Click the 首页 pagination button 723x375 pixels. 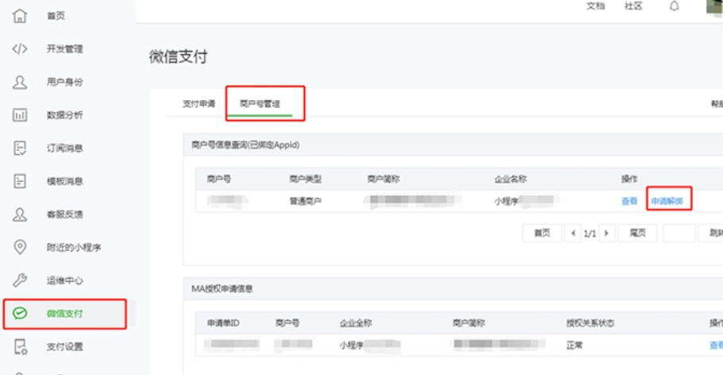[x=542, y=233]
